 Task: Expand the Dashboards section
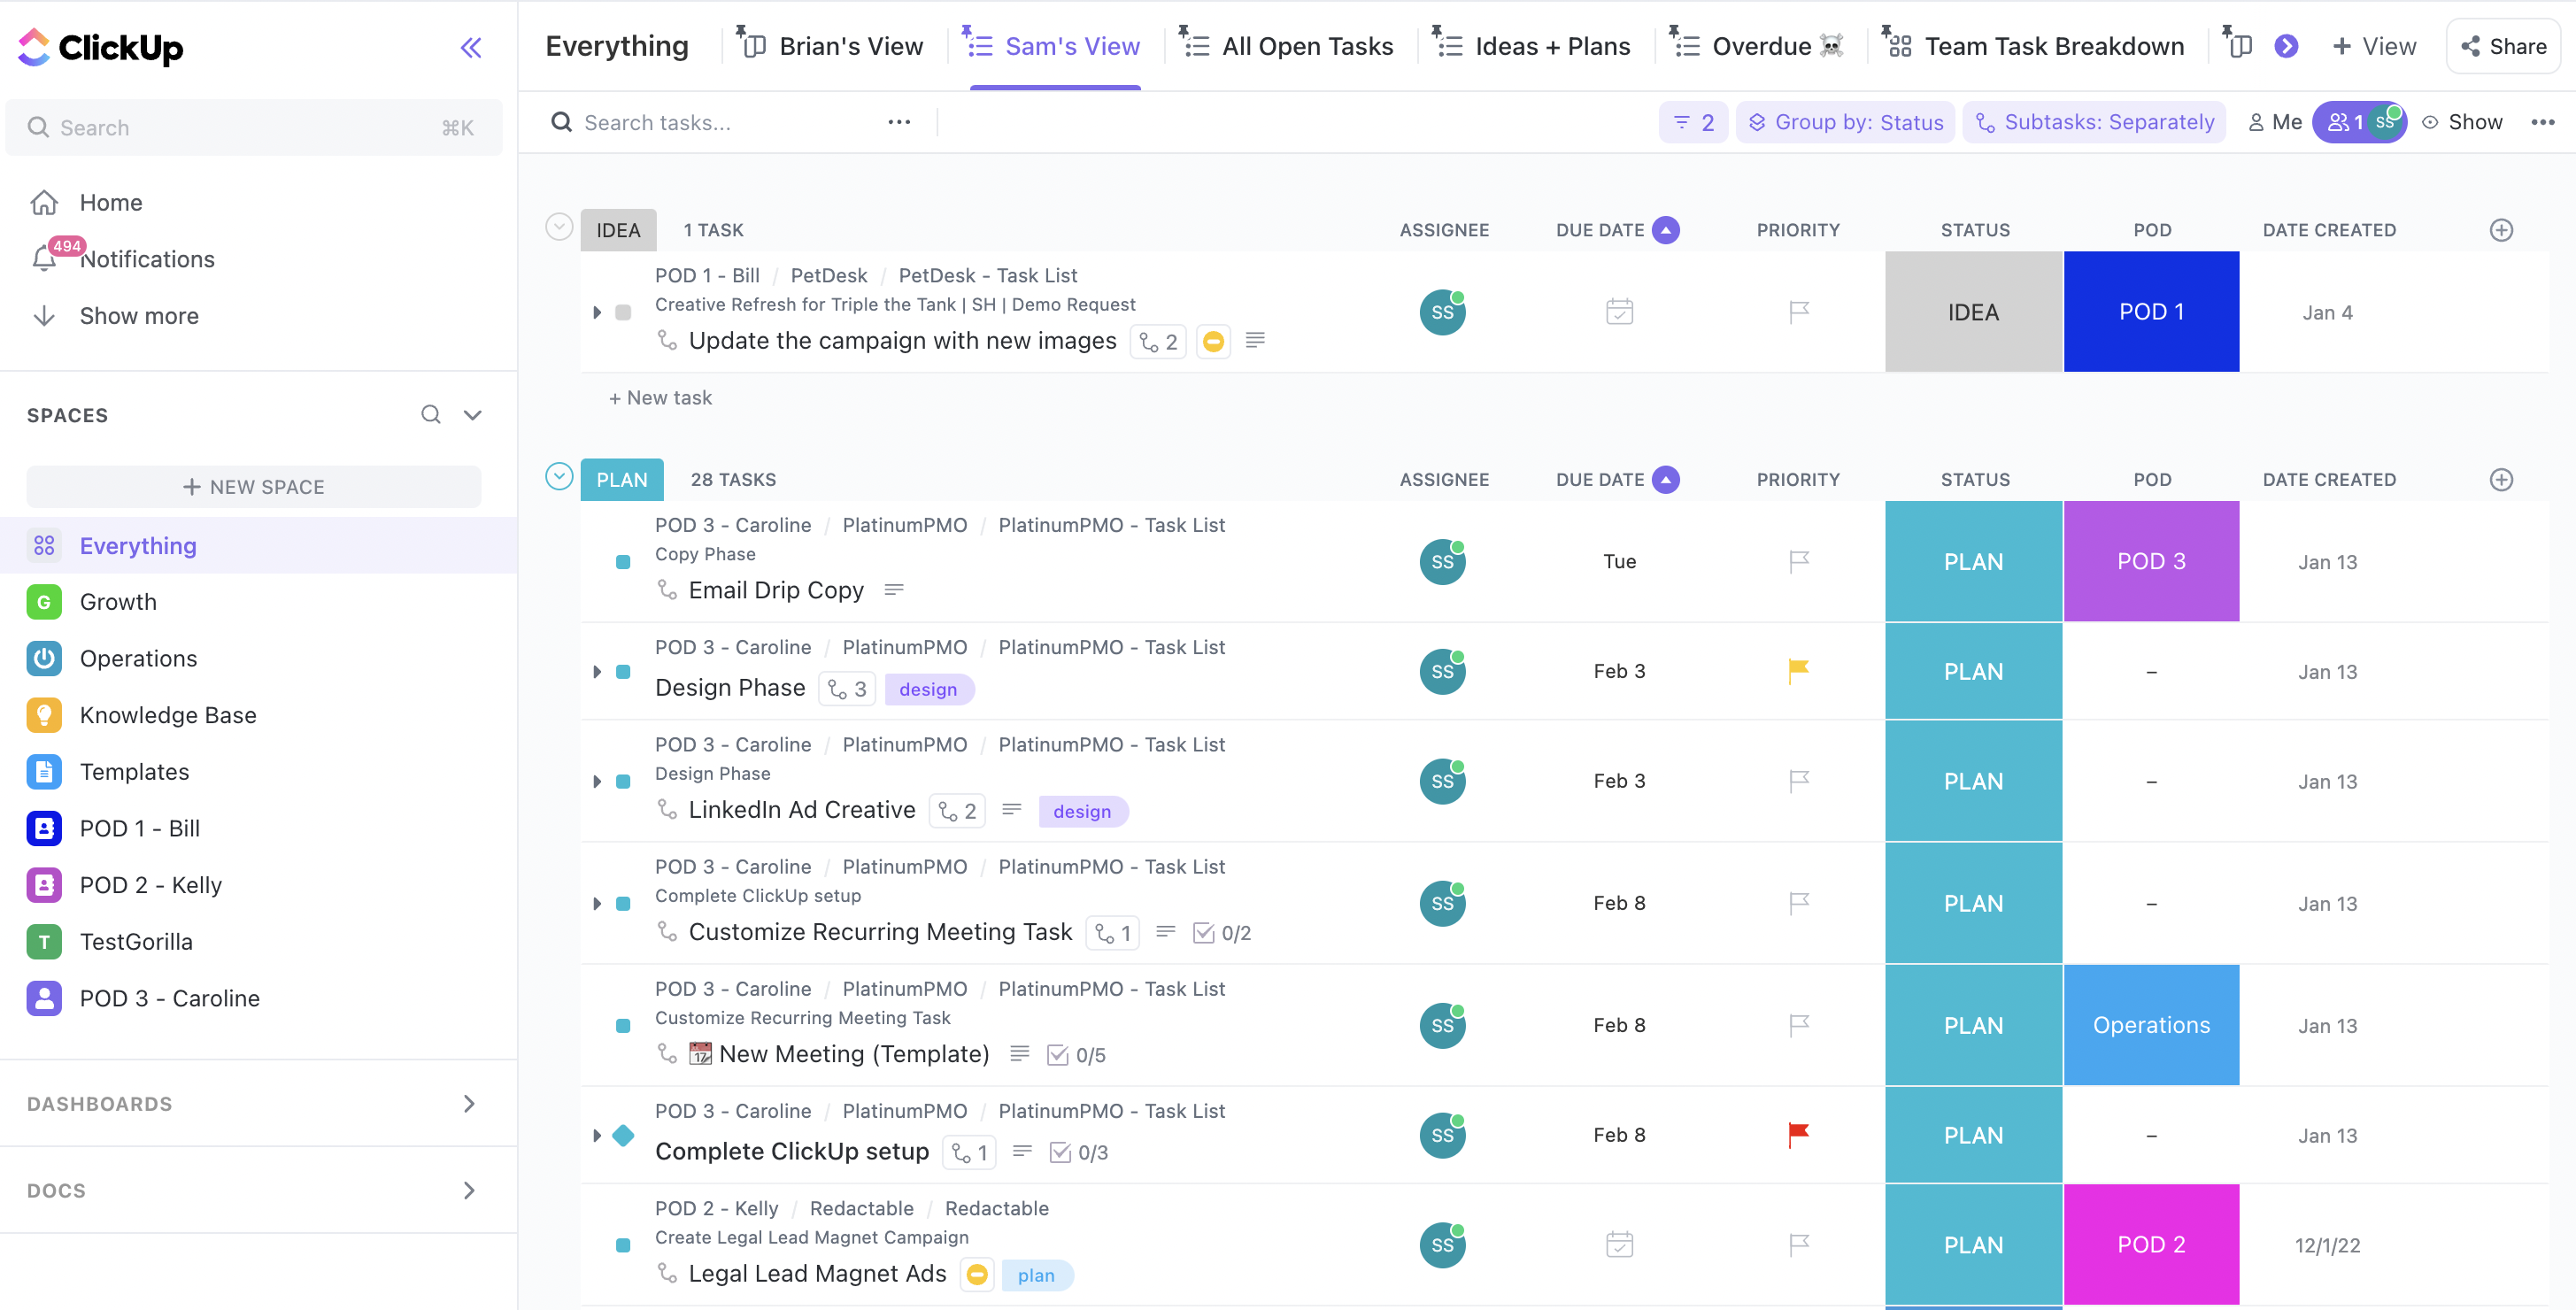(x=469, y=1103)
